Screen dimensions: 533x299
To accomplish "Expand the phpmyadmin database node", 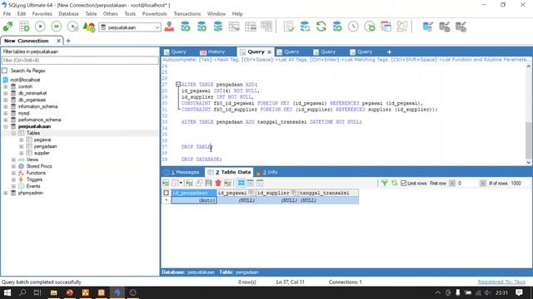I will [6, 193].
